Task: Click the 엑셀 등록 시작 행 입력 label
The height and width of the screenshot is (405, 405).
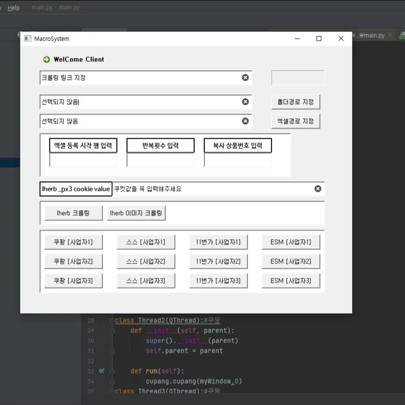Action: 83,145
